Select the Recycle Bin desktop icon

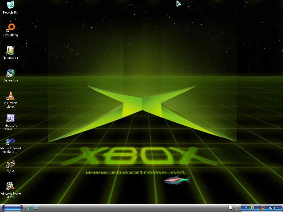(x=11, y=7)
